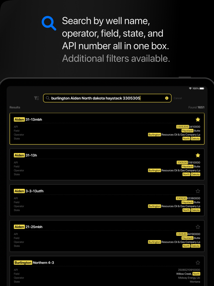Clear the search box text

click(x=167, y=98)
